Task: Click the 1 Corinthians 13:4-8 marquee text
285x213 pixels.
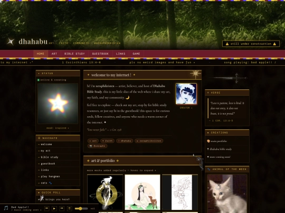Action: click(x=81, y=62)
